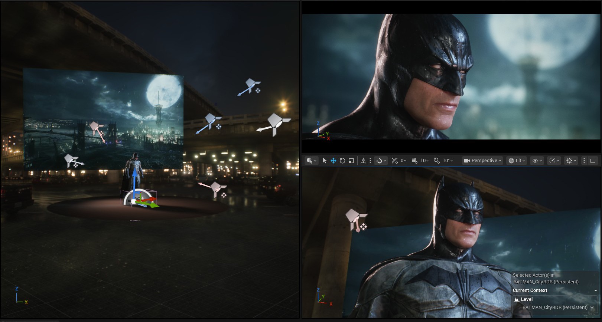Click the Selected Actor(s) in text
Image resolution: width=602 pixels, height=322 pixels.
point(534,275)
